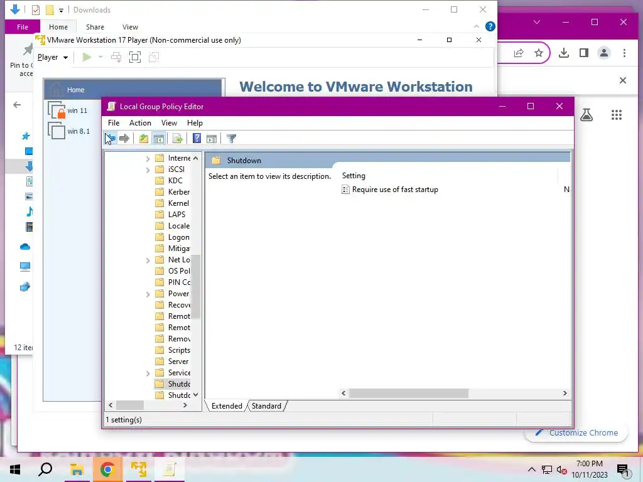This screenshot has height=482, width=643.
Task: Select the Scripts folder in tree
Action: [x=173, y=350]
